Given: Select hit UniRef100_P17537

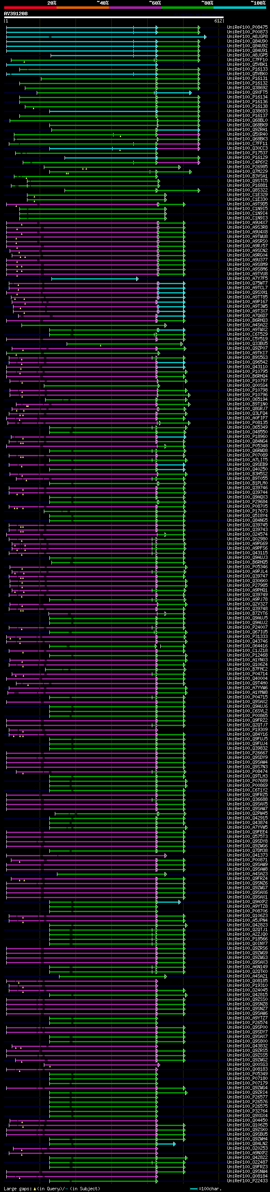Looking at the screenshot, I should 247,153.
